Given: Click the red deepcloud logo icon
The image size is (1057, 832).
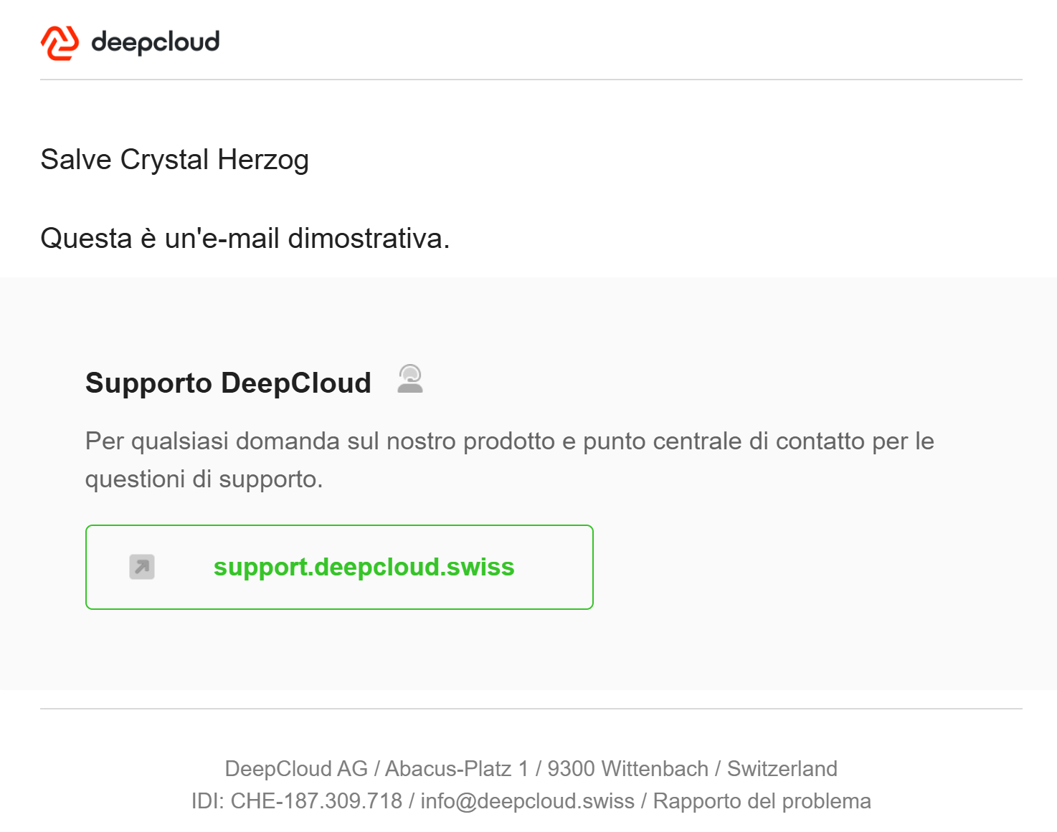Looking at the screenshot, I should tap(60, 43).
